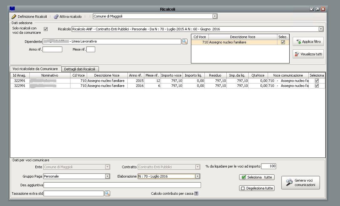Uncheck Selez. for Assegno nucleo familiare filter
This screenshot has width=340, height=206.
coord(283,42)
